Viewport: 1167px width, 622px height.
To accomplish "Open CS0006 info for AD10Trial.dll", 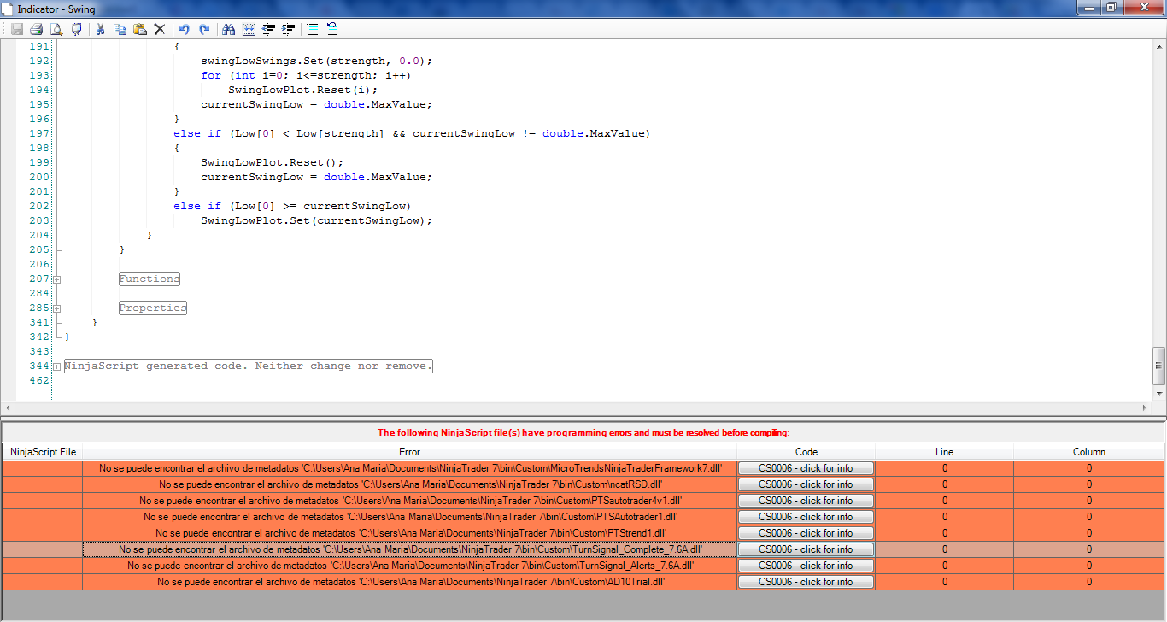I will coord(806,582).
